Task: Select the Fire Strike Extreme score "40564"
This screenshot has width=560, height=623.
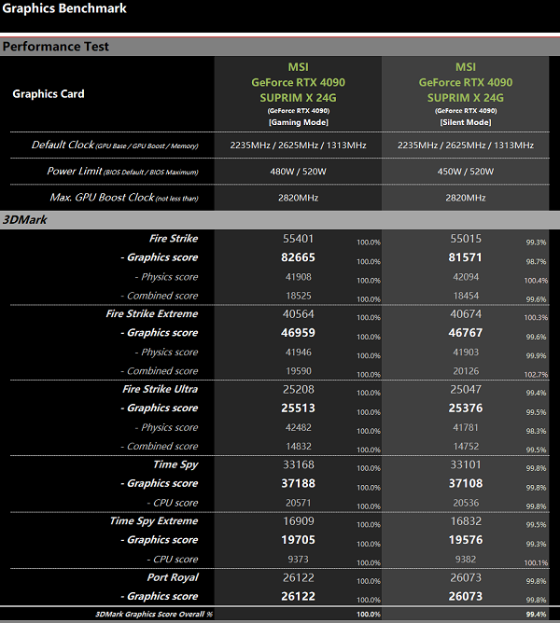Action: [x=299, y=314]
